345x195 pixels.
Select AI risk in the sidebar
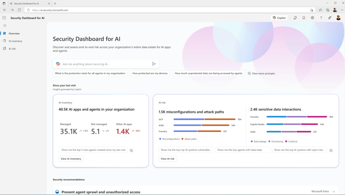tap(12, 49)
